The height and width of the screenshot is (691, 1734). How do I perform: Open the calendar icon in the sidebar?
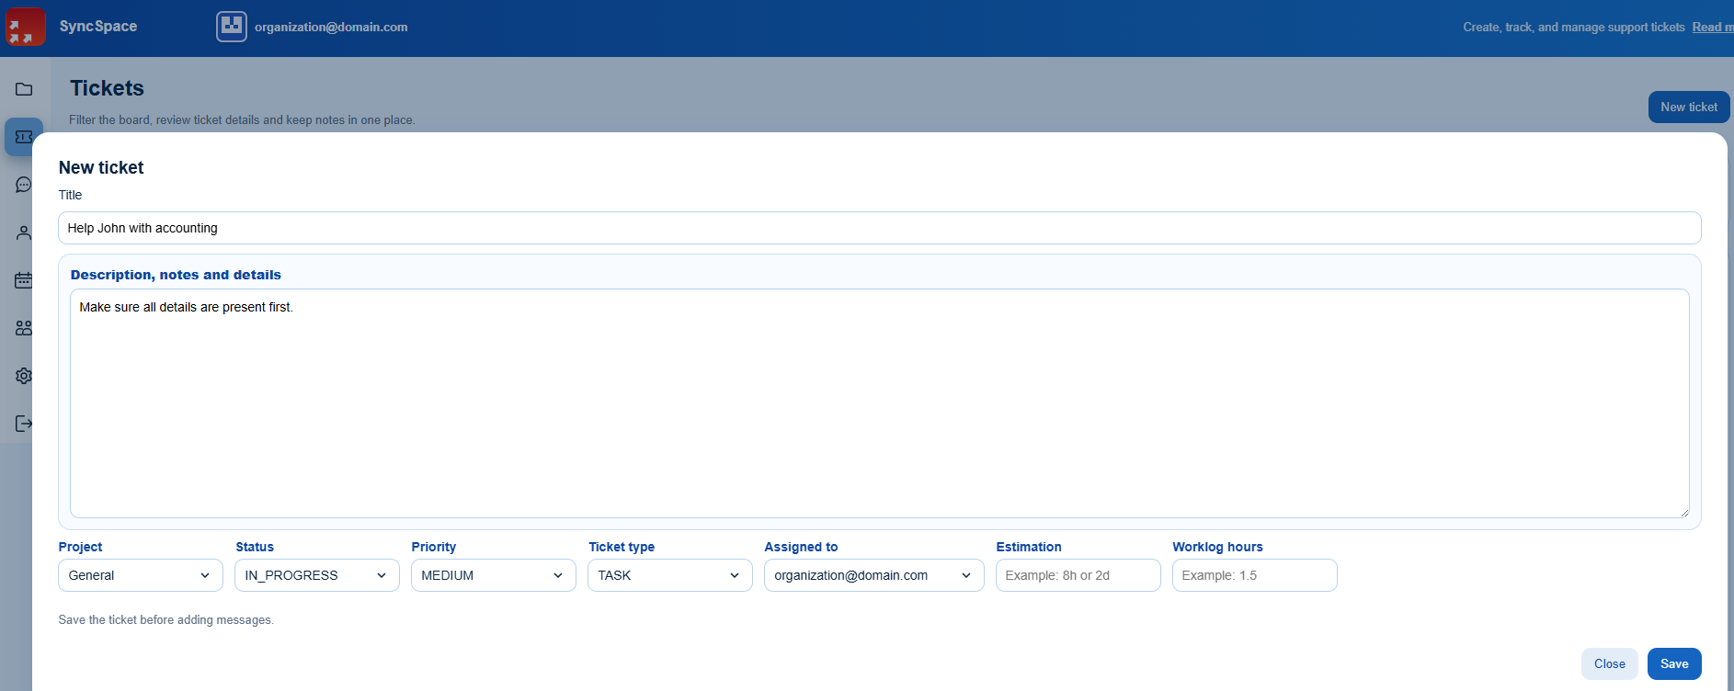click(x=24, y=280)
